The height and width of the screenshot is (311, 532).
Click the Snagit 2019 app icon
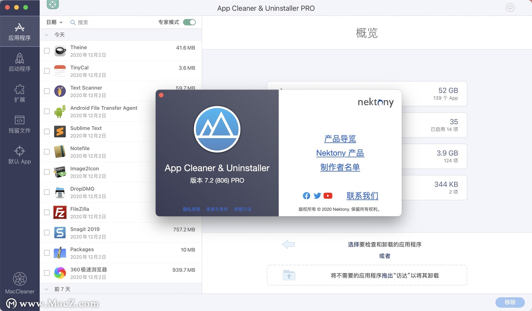click(x=60, y=232)
